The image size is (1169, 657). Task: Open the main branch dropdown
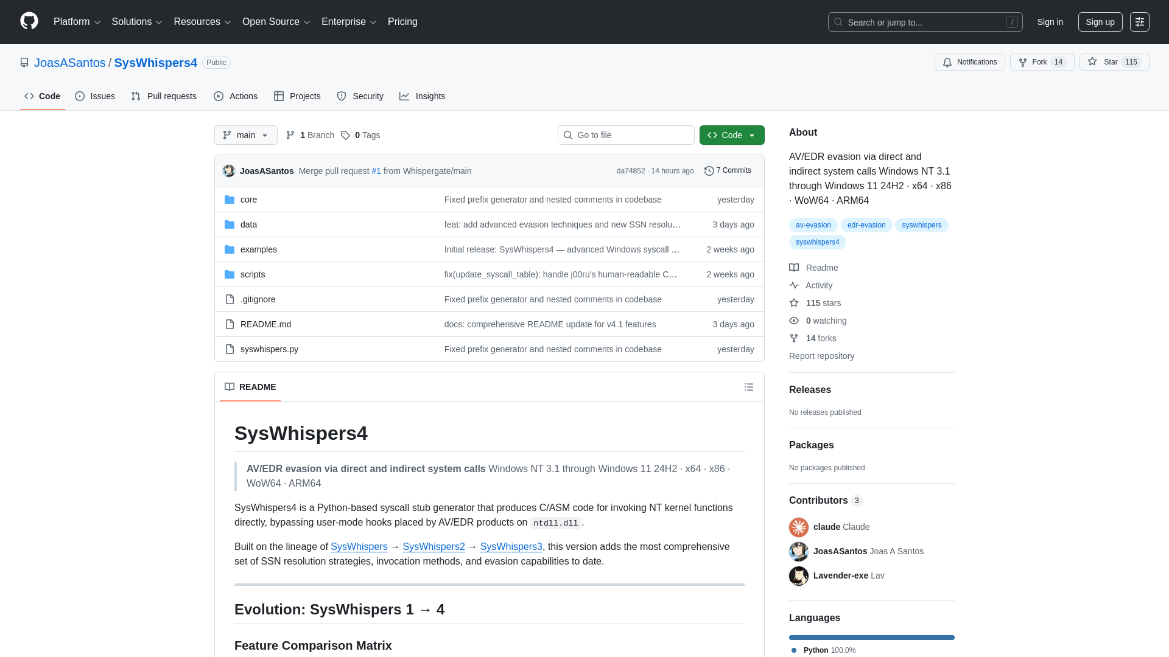(x=245, y=135)
